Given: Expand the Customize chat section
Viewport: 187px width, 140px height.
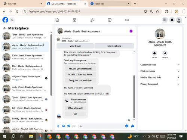Looking at the screenshot, I should pos(160,65).
